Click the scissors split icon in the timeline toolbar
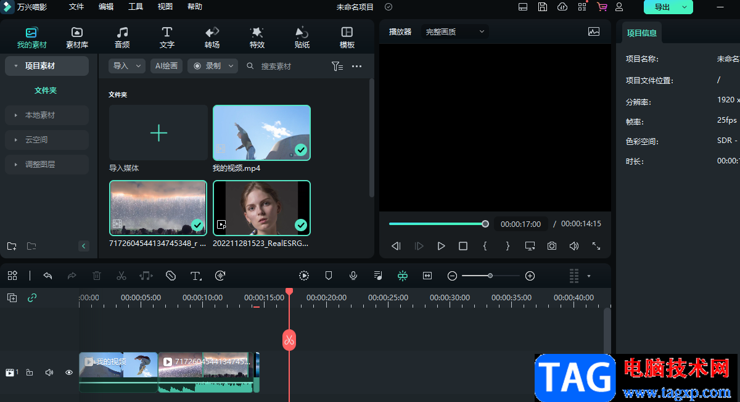 [x=121, y=276]
